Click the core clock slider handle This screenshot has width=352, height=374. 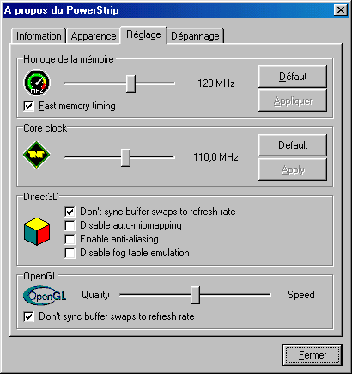pyautogui.click(x=125, y=157)
